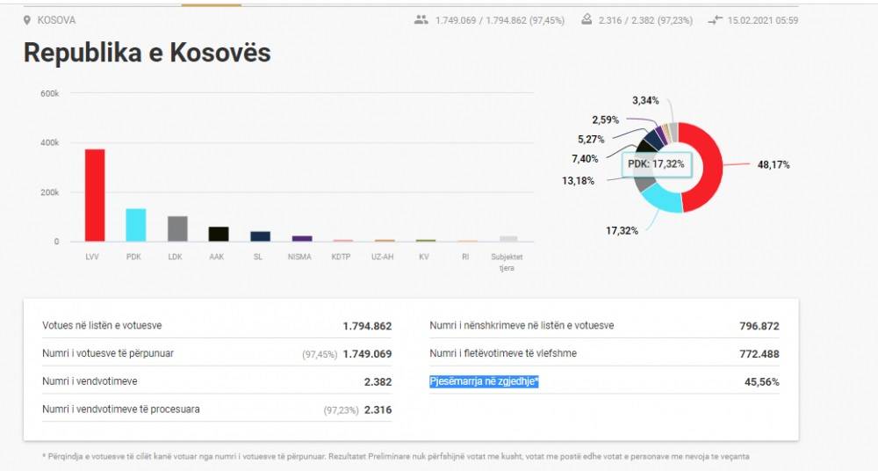
Task: Click the 5,27% pie label
Action: 591,139
